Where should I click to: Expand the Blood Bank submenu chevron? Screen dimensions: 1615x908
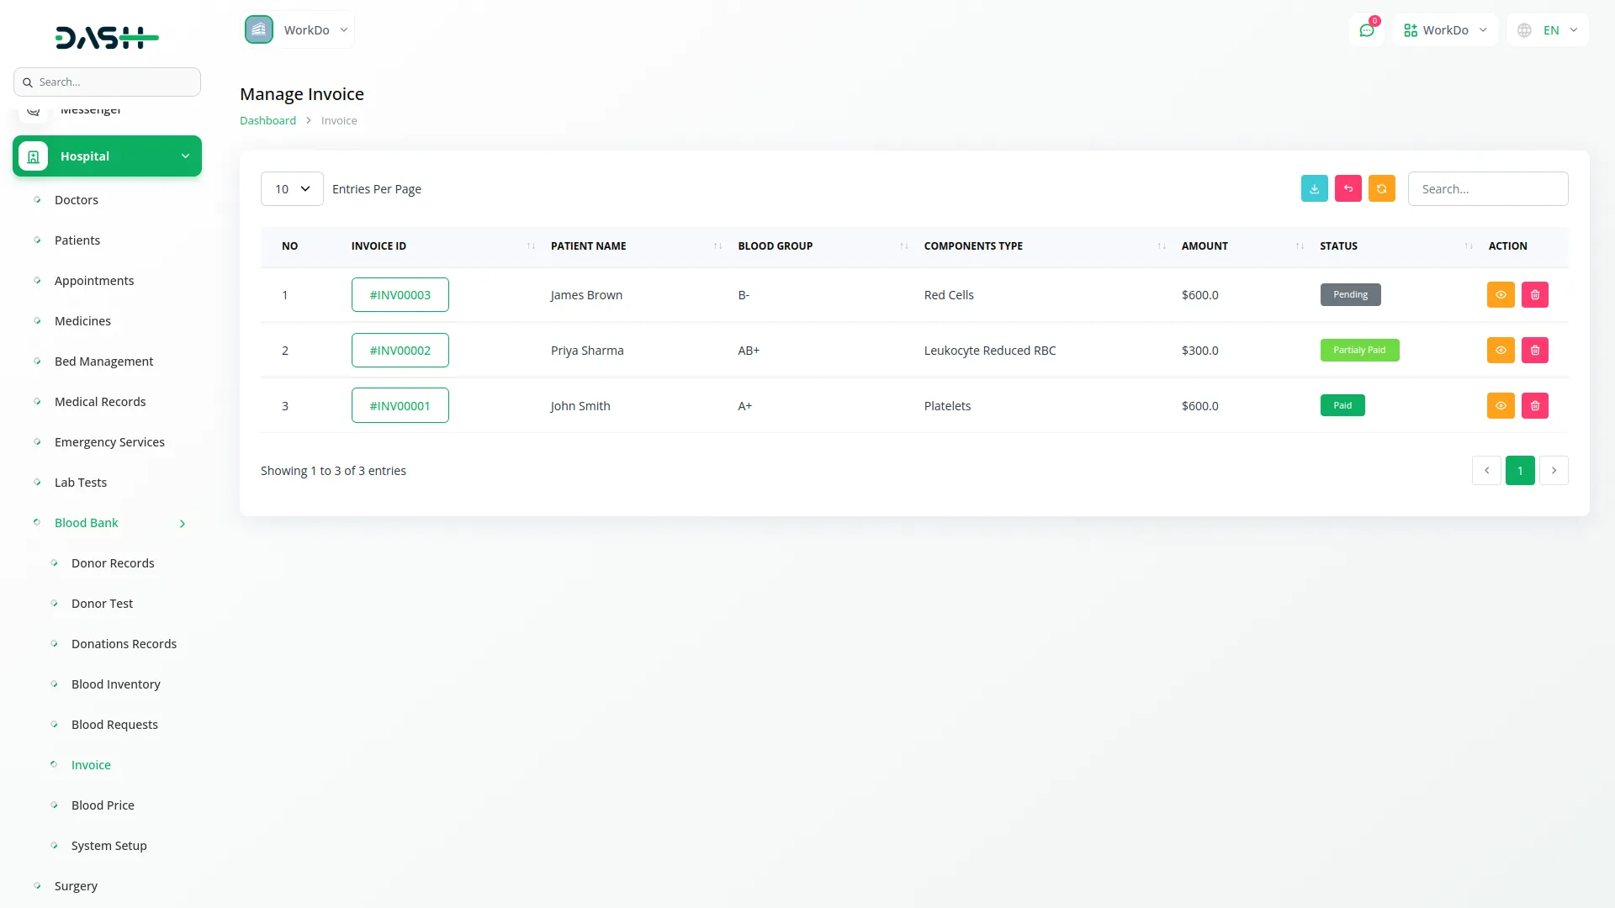pyautogui.click(x=183, y=523)
